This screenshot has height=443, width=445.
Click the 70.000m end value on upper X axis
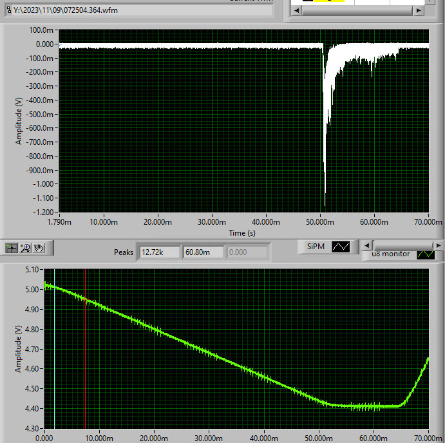428,222
